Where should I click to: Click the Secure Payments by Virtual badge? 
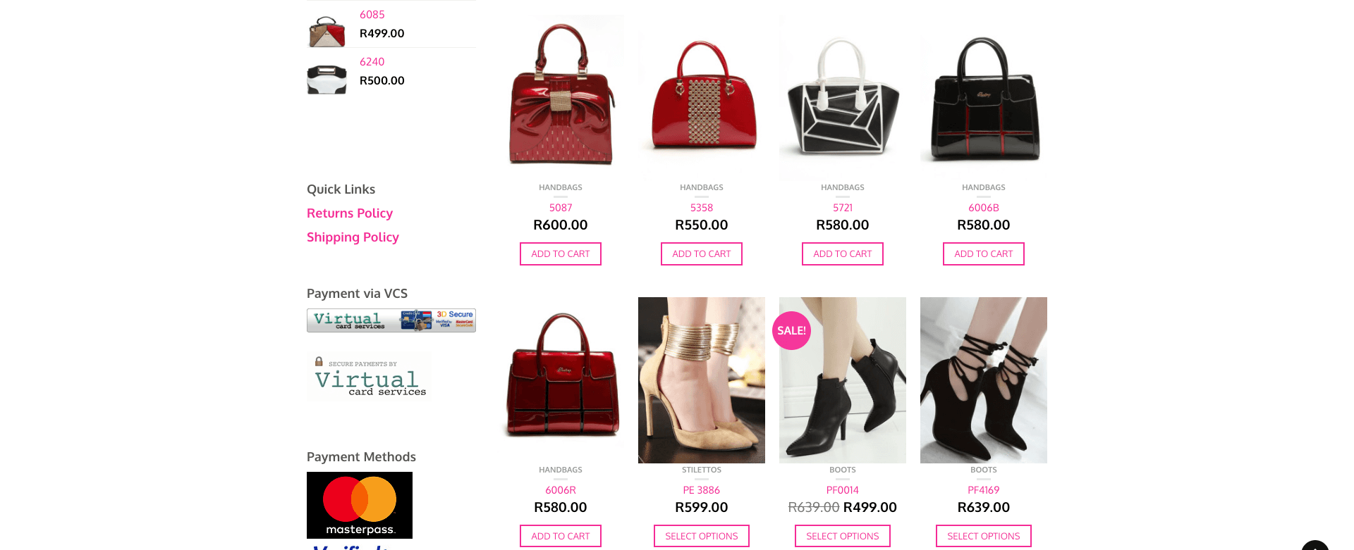click(369, 377)
